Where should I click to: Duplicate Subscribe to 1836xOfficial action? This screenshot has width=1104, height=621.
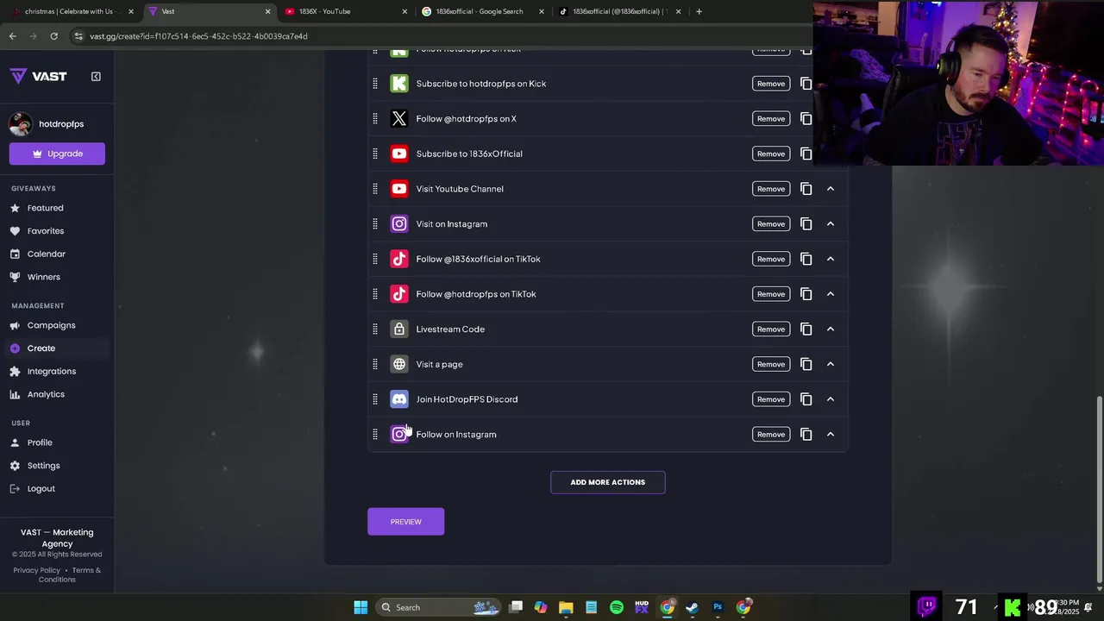point(806,154)
